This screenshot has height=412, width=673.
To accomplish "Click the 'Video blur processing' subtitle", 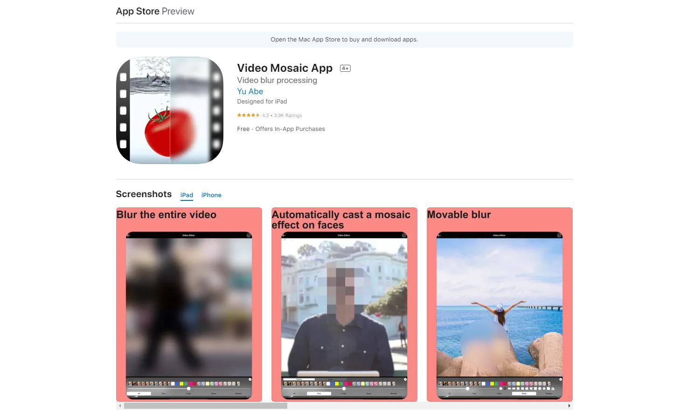I will click(277, 80).
